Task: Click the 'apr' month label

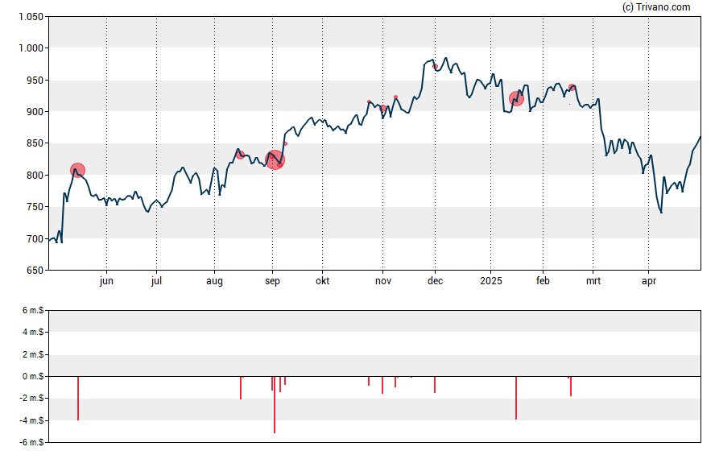Action: click(649, 281)
